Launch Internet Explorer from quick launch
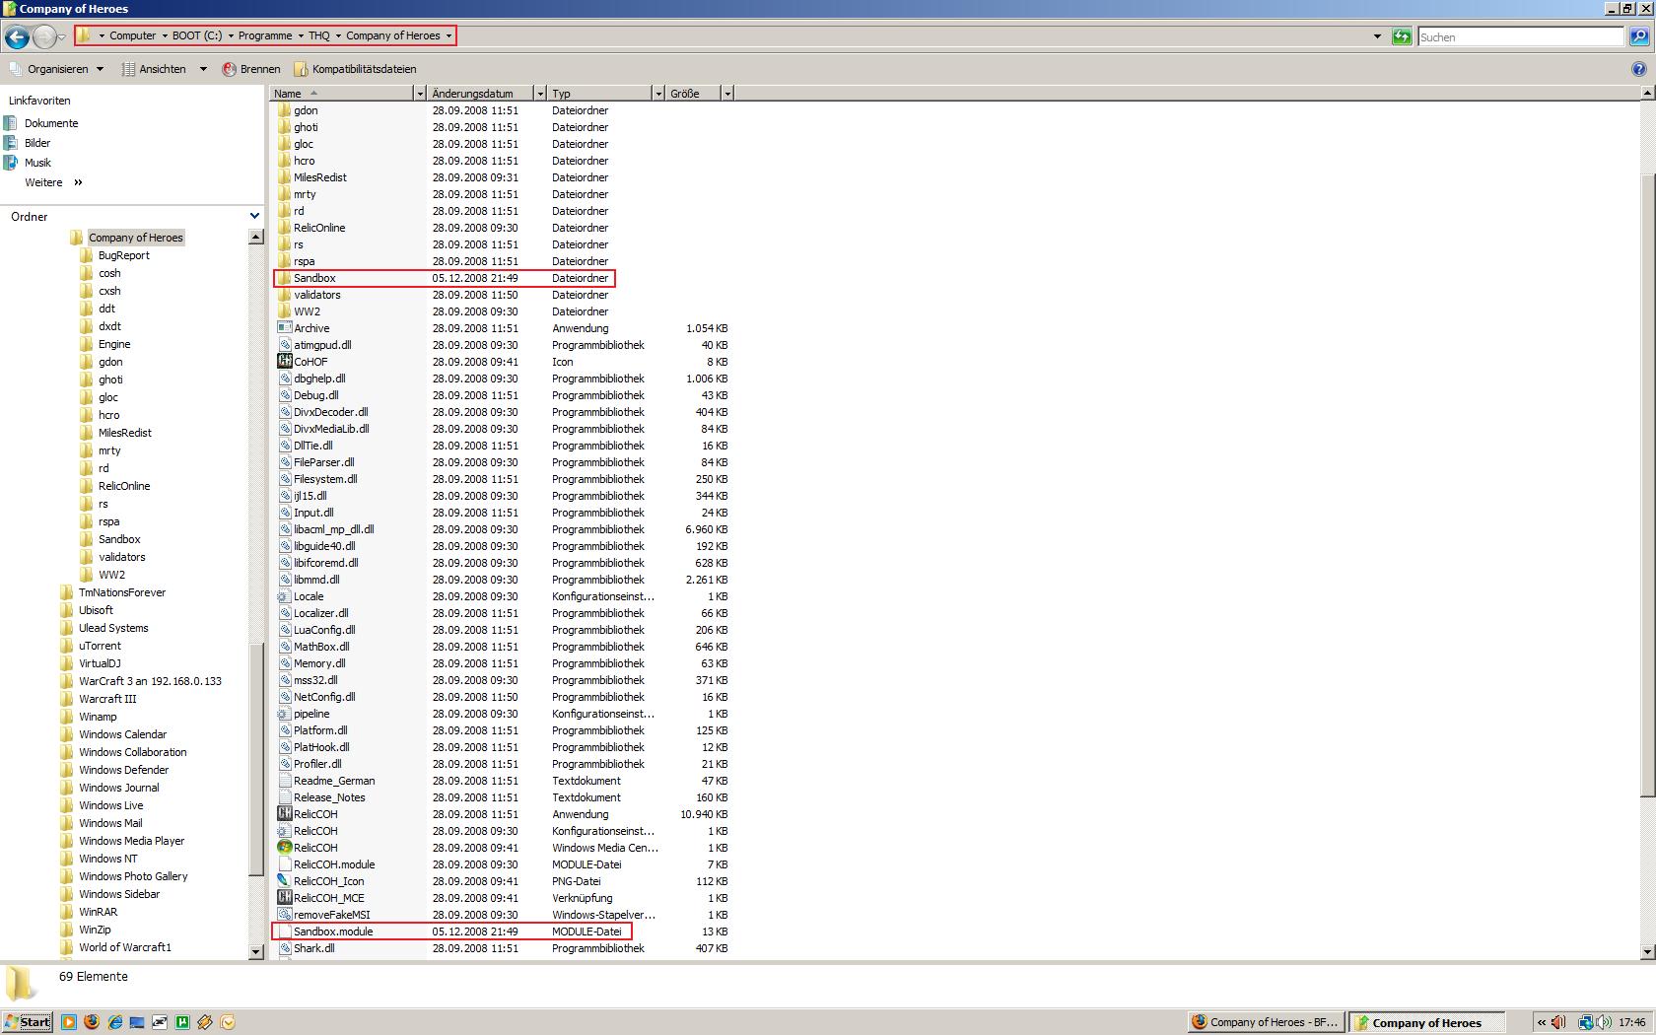The width and height of the screenshot is (1656, 1035). pos(114,1022)
